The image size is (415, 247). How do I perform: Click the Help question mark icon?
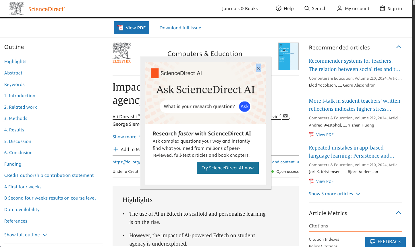point(278,9)
